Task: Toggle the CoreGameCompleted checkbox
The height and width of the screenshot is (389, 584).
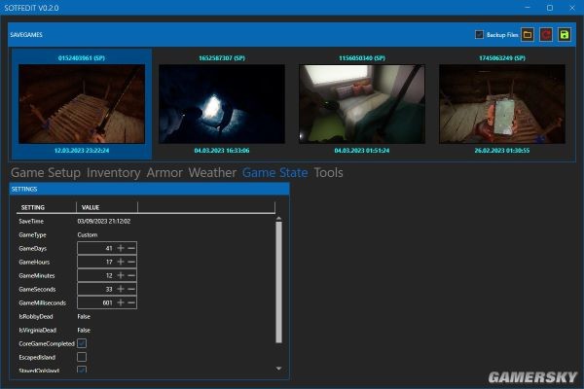Action: pyautogui.click(x=82, y=343)
